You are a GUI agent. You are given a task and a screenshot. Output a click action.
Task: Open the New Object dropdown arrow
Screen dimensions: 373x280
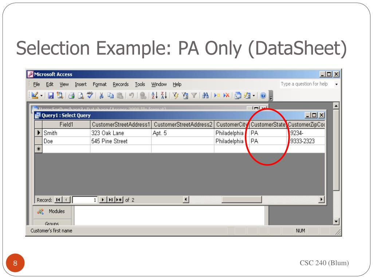click(254, 96)
